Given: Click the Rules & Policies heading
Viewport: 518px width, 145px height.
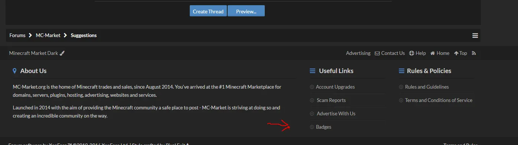Looking at the screenshot, I should click(429, 71).
